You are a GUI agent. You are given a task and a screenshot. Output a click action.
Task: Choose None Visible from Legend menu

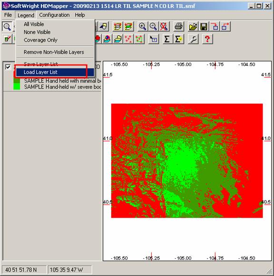pyautogui.click(x=37, y=32)
